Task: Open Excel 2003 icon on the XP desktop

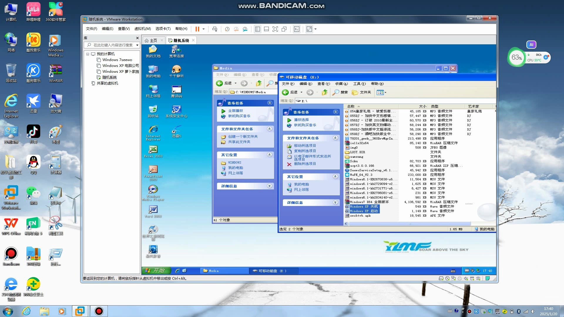Action: coord(153,151)
